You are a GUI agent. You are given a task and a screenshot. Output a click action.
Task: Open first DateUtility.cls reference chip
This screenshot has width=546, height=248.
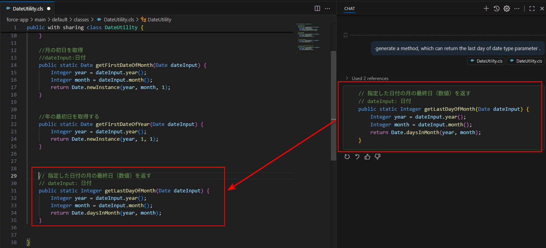pyautogui.click(x=486, y=61)
